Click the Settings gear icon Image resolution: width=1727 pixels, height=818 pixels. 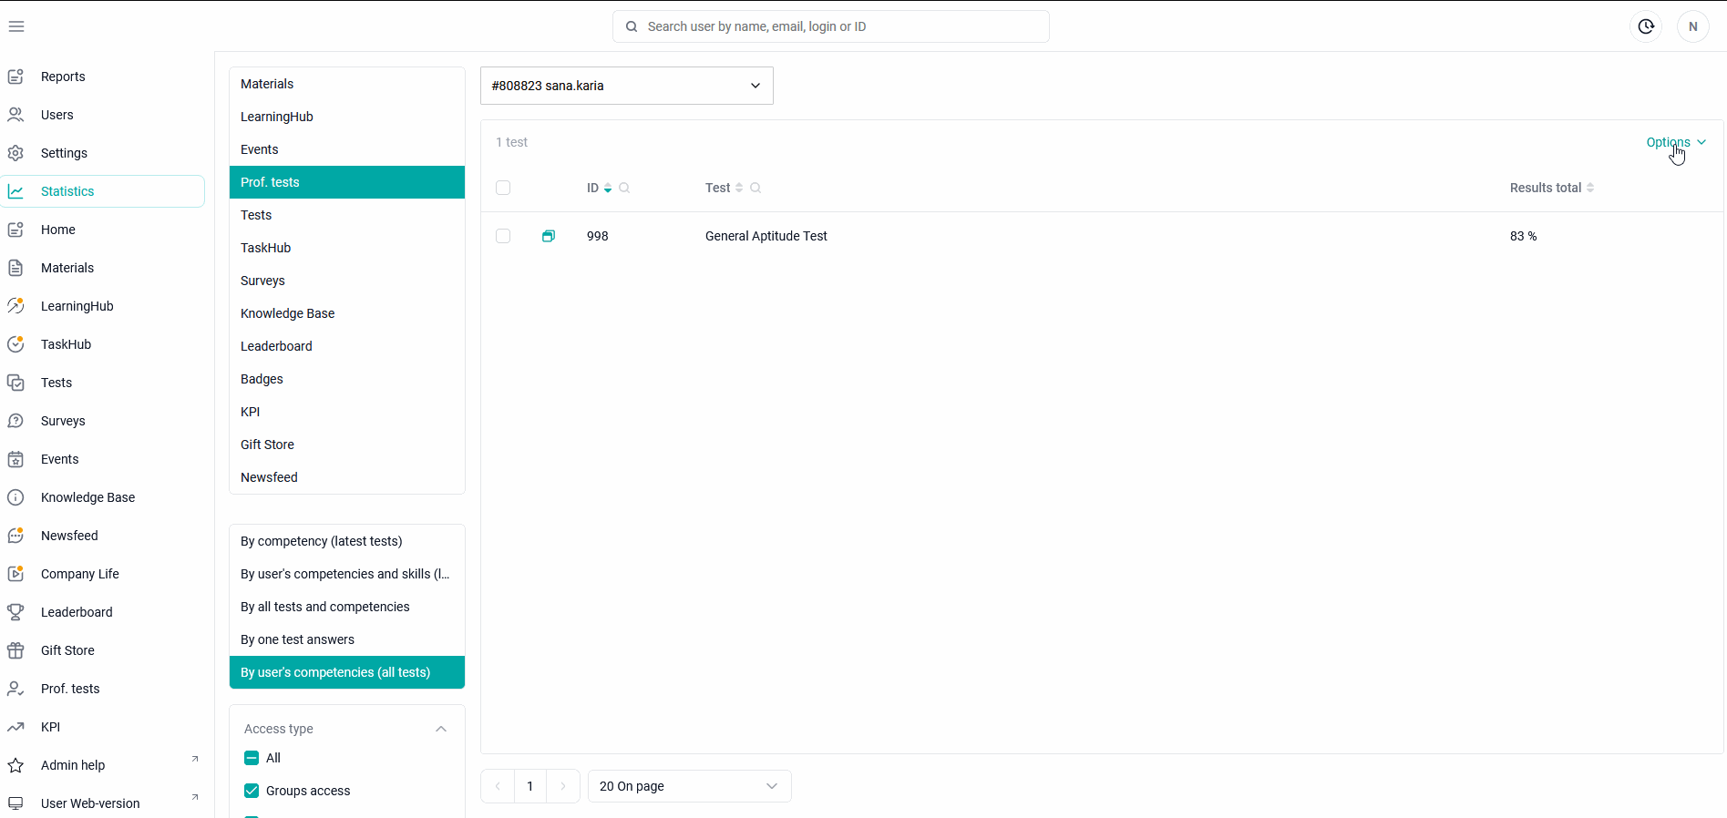pos(15,153)
